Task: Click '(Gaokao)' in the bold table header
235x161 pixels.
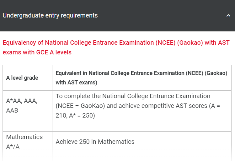Action: [x=216, y=73]
